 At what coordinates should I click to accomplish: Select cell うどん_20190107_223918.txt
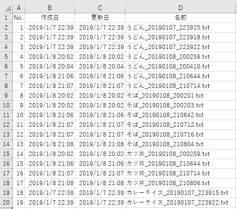pos(181,37)
